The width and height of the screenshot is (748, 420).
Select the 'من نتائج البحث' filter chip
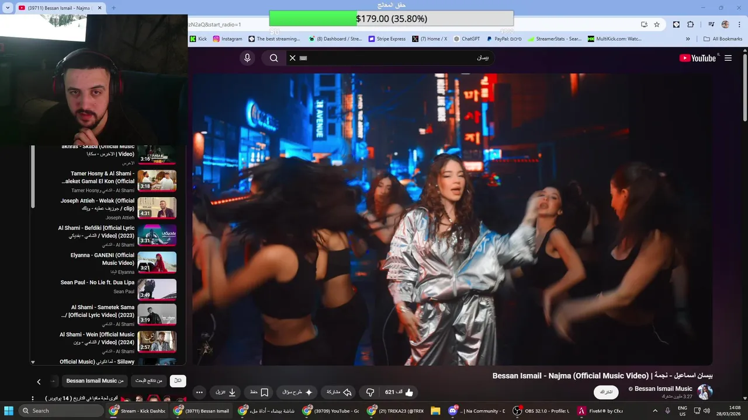pos(149,381)
